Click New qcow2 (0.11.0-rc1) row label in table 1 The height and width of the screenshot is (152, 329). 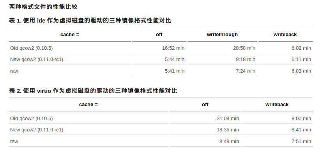point(37,59)
